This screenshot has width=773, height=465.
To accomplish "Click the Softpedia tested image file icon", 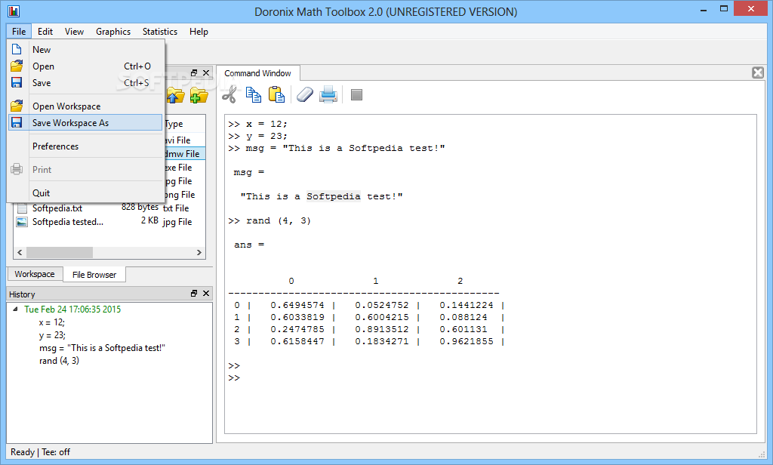I will [22, 222].
